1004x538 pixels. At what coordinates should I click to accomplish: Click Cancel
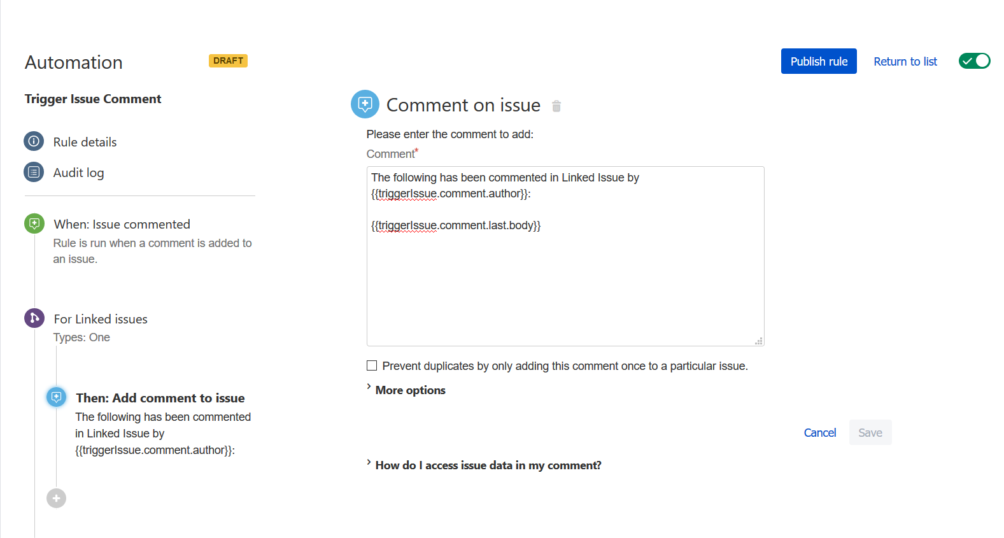tap(820, 432)
